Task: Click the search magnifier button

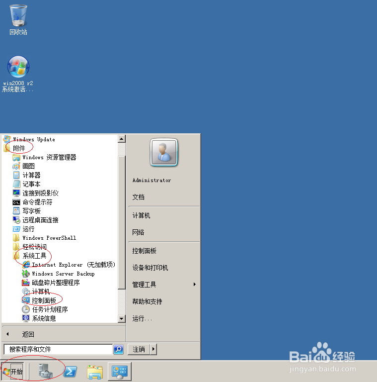Action: (118, 349)
